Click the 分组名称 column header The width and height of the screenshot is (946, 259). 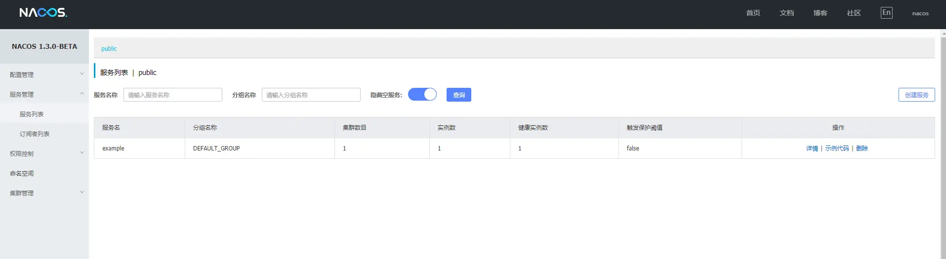click(x=260, y=127)
